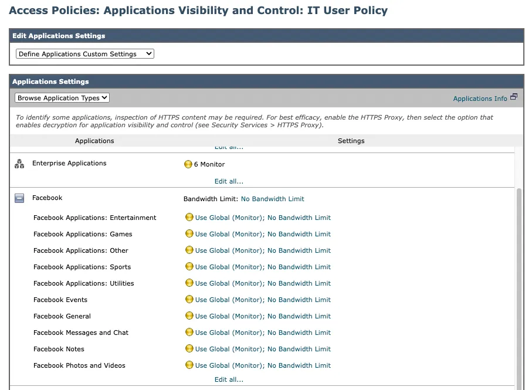Click Monitor icon for Facebook Applications: Sports
The height and width of the screenshot is (390, 525).
189,267
